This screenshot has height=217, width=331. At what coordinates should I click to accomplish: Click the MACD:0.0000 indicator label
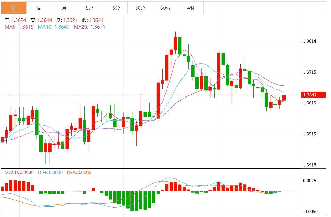(19, 173)
